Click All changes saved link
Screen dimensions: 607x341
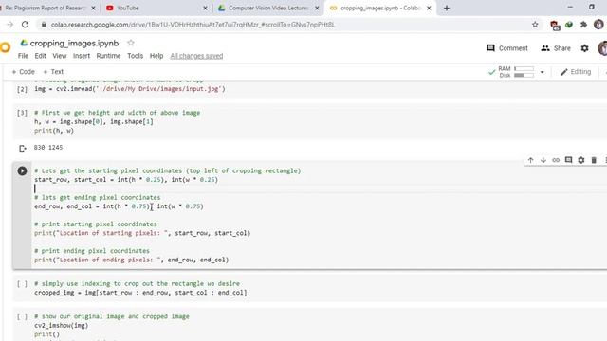(196, 56)
